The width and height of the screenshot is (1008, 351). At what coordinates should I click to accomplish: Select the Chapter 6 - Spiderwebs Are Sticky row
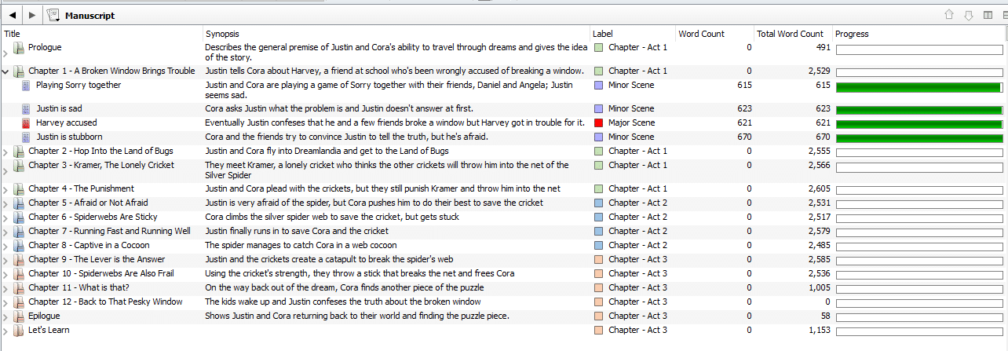click(x=503, y=218)
